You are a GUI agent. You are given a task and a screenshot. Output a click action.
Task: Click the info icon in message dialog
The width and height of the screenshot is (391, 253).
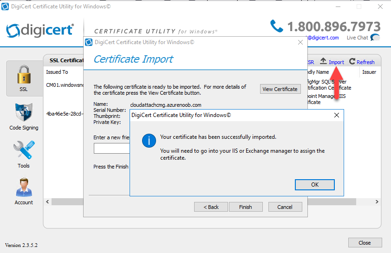pos(149,141)
